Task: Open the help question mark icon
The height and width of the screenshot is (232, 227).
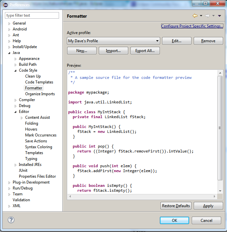Action: coord(11,220)
